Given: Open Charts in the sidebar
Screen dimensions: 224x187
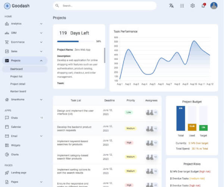Looking at the screenshot, I should click(x=15, y=154).
